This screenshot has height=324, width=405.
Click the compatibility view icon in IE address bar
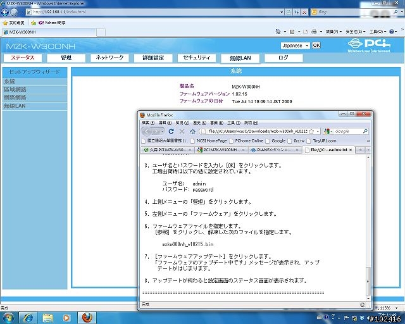[x=289, y=12]
